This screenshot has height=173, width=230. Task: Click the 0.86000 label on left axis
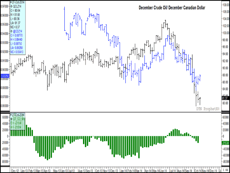[4, 106]
